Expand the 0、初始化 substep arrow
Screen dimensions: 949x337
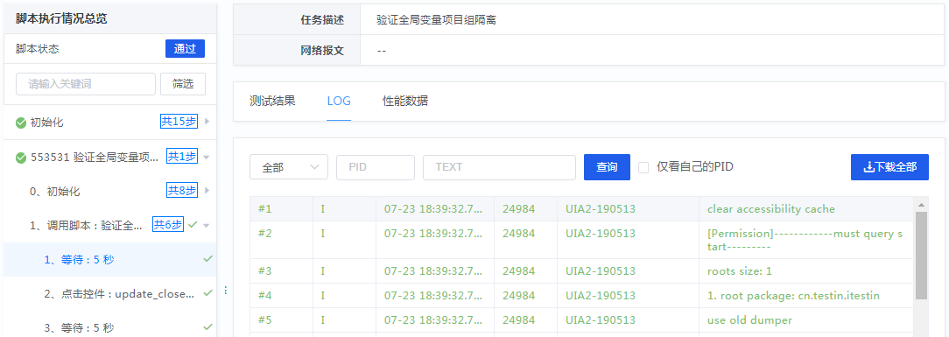(207, 191)
